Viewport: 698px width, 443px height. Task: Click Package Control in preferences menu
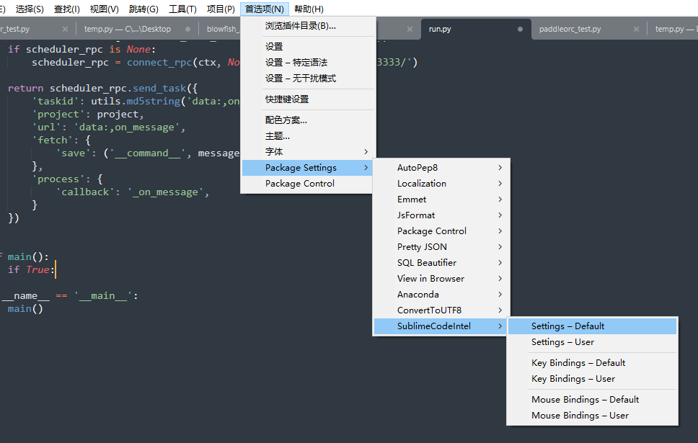pos(308,184)
